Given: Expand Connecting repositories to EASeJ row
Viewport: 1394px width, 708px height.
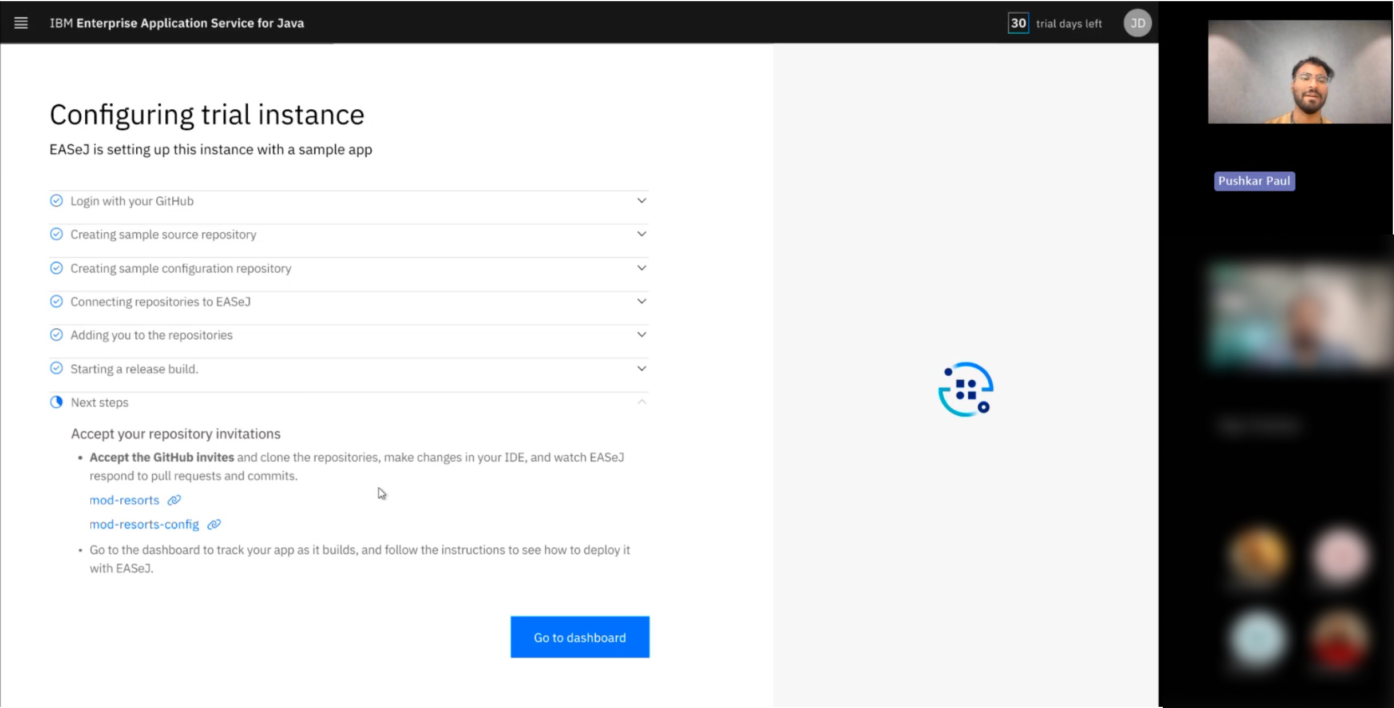Looking at the screenshot, I should (x=641, y=301).
